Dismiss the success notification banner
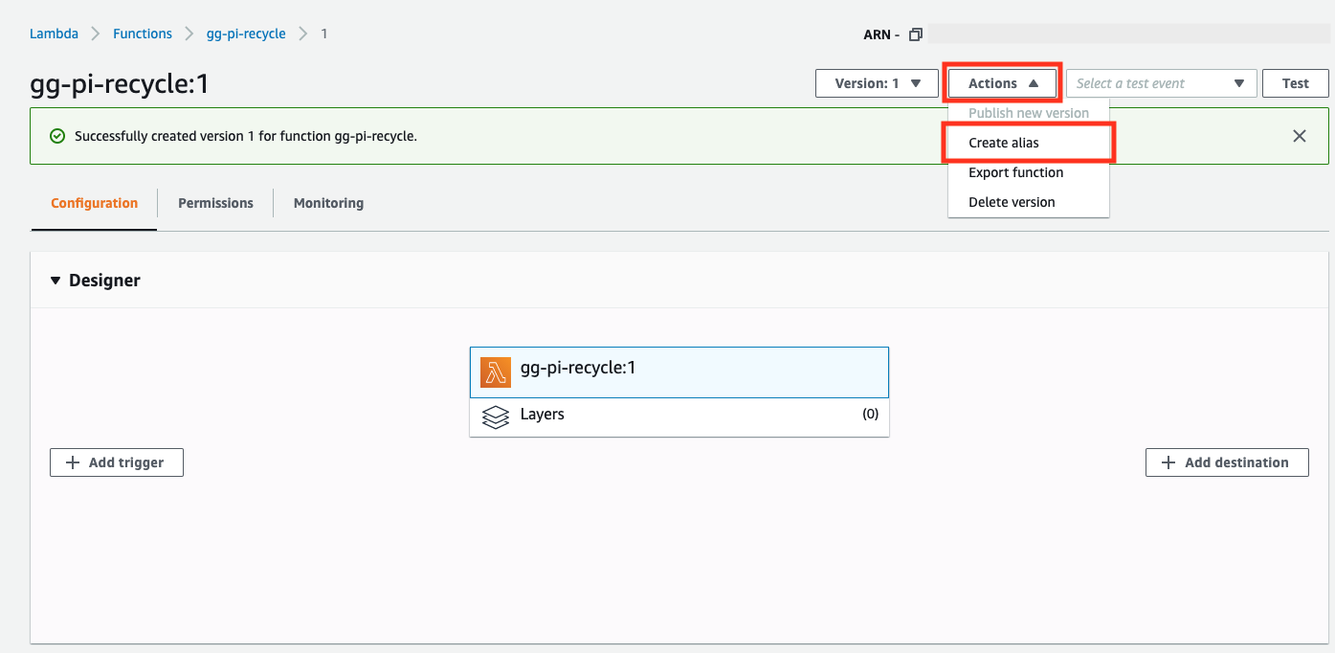The width and height of the screenshot is (1335, 653). pyautogui.click(x=1300, y=136)
